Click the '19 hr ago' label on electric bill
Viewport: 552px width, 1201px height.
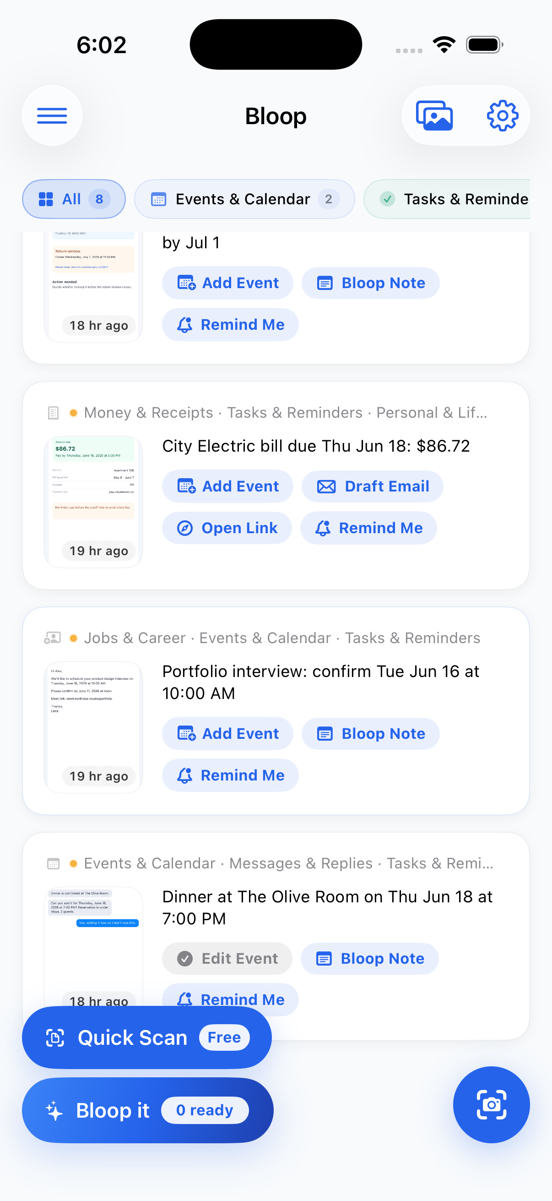pyautogui.click(x=99, y=551)
